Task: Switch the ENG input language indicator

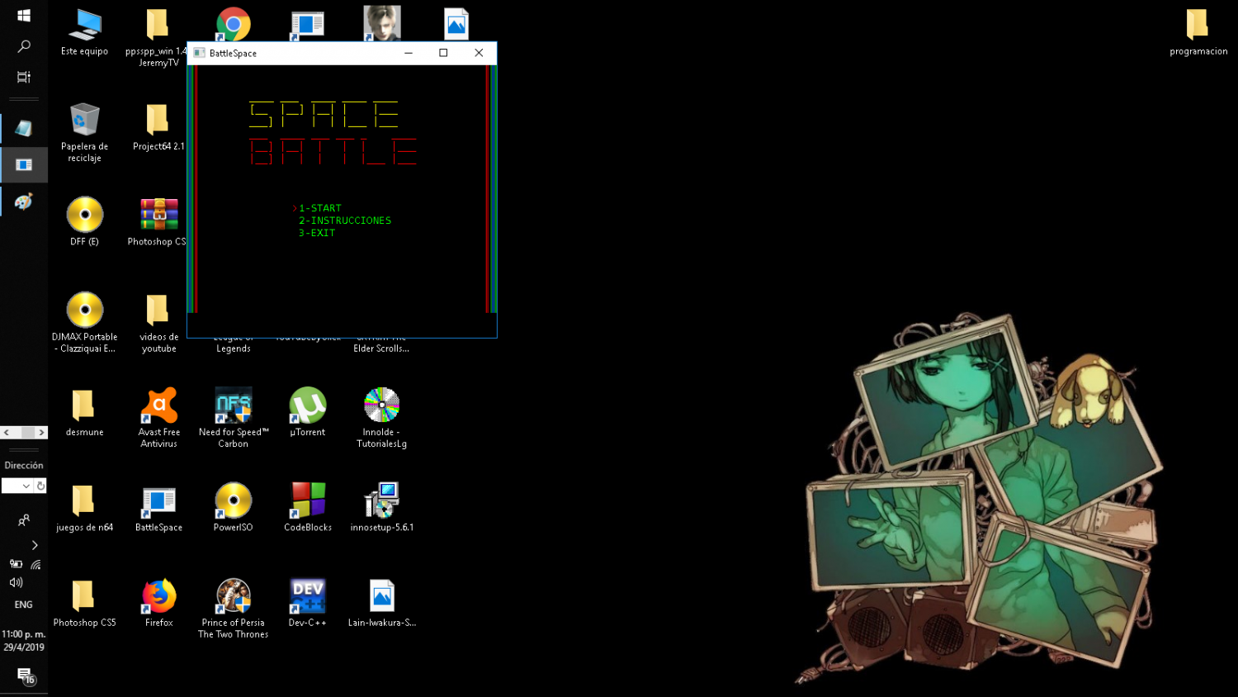Action: (x=24, y=605)
